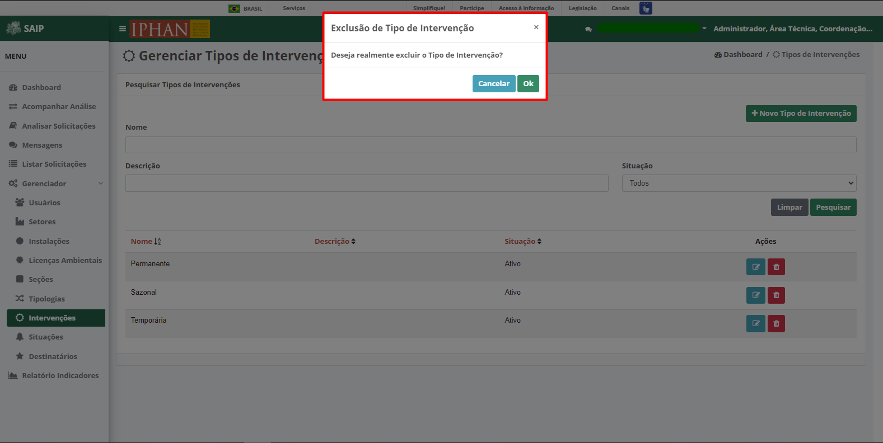Click Novo Tipo de Intervenção button

pyautogui.click(x=801, y=113)
